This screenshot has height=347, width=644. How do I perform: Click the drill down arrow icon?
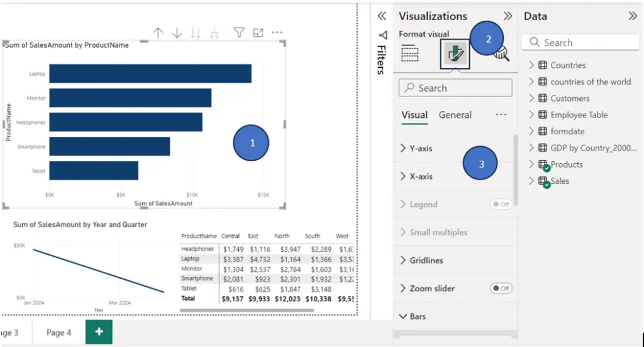pyautogui.click(x=177, y=33)
